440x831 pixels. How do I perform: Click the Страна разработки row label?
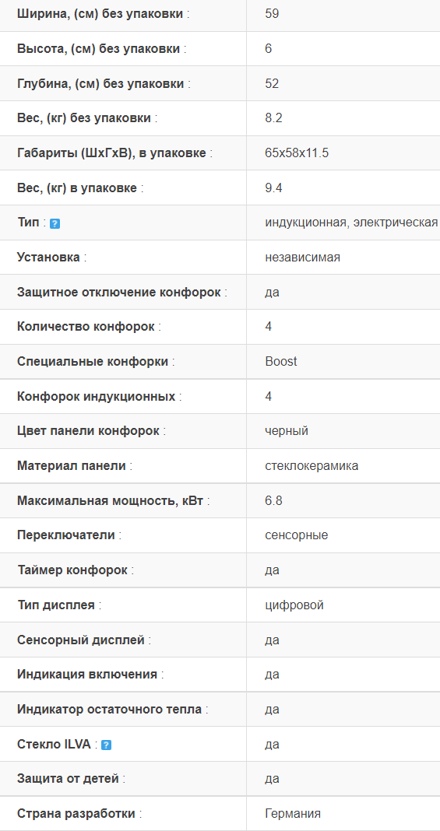tap(79, 814)
